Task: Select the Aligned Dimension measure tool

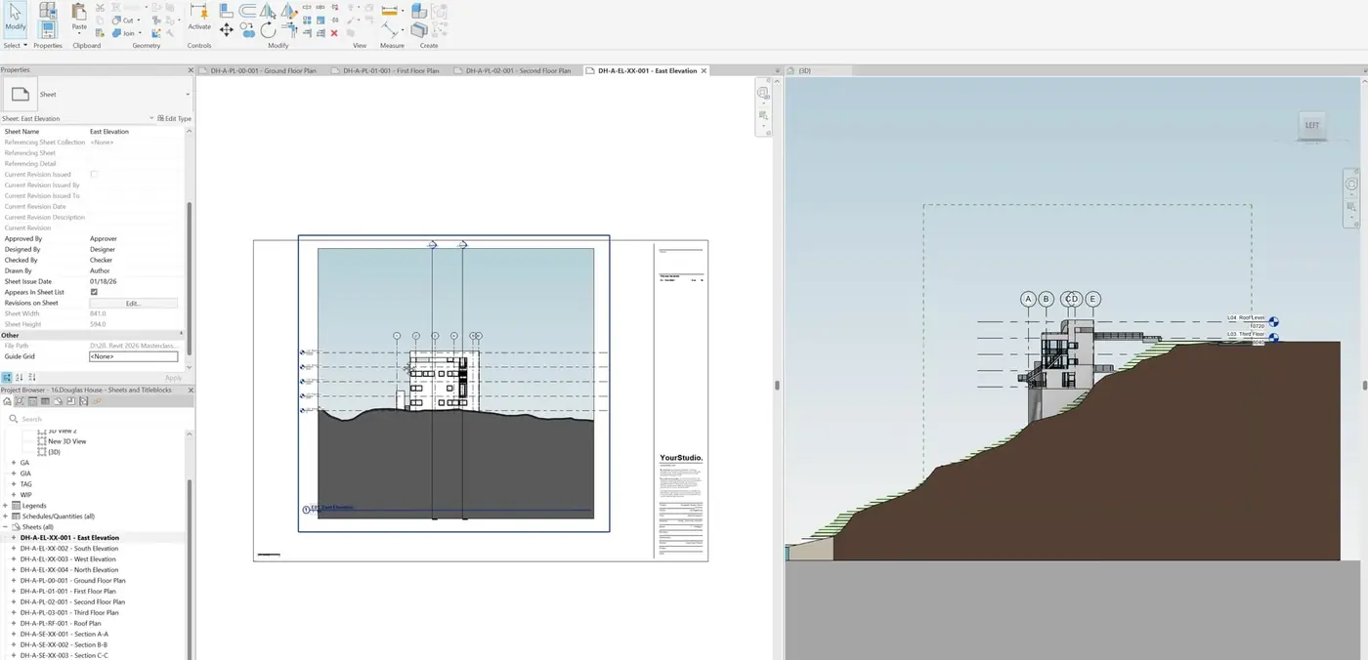Action: [x=389, y=11]
